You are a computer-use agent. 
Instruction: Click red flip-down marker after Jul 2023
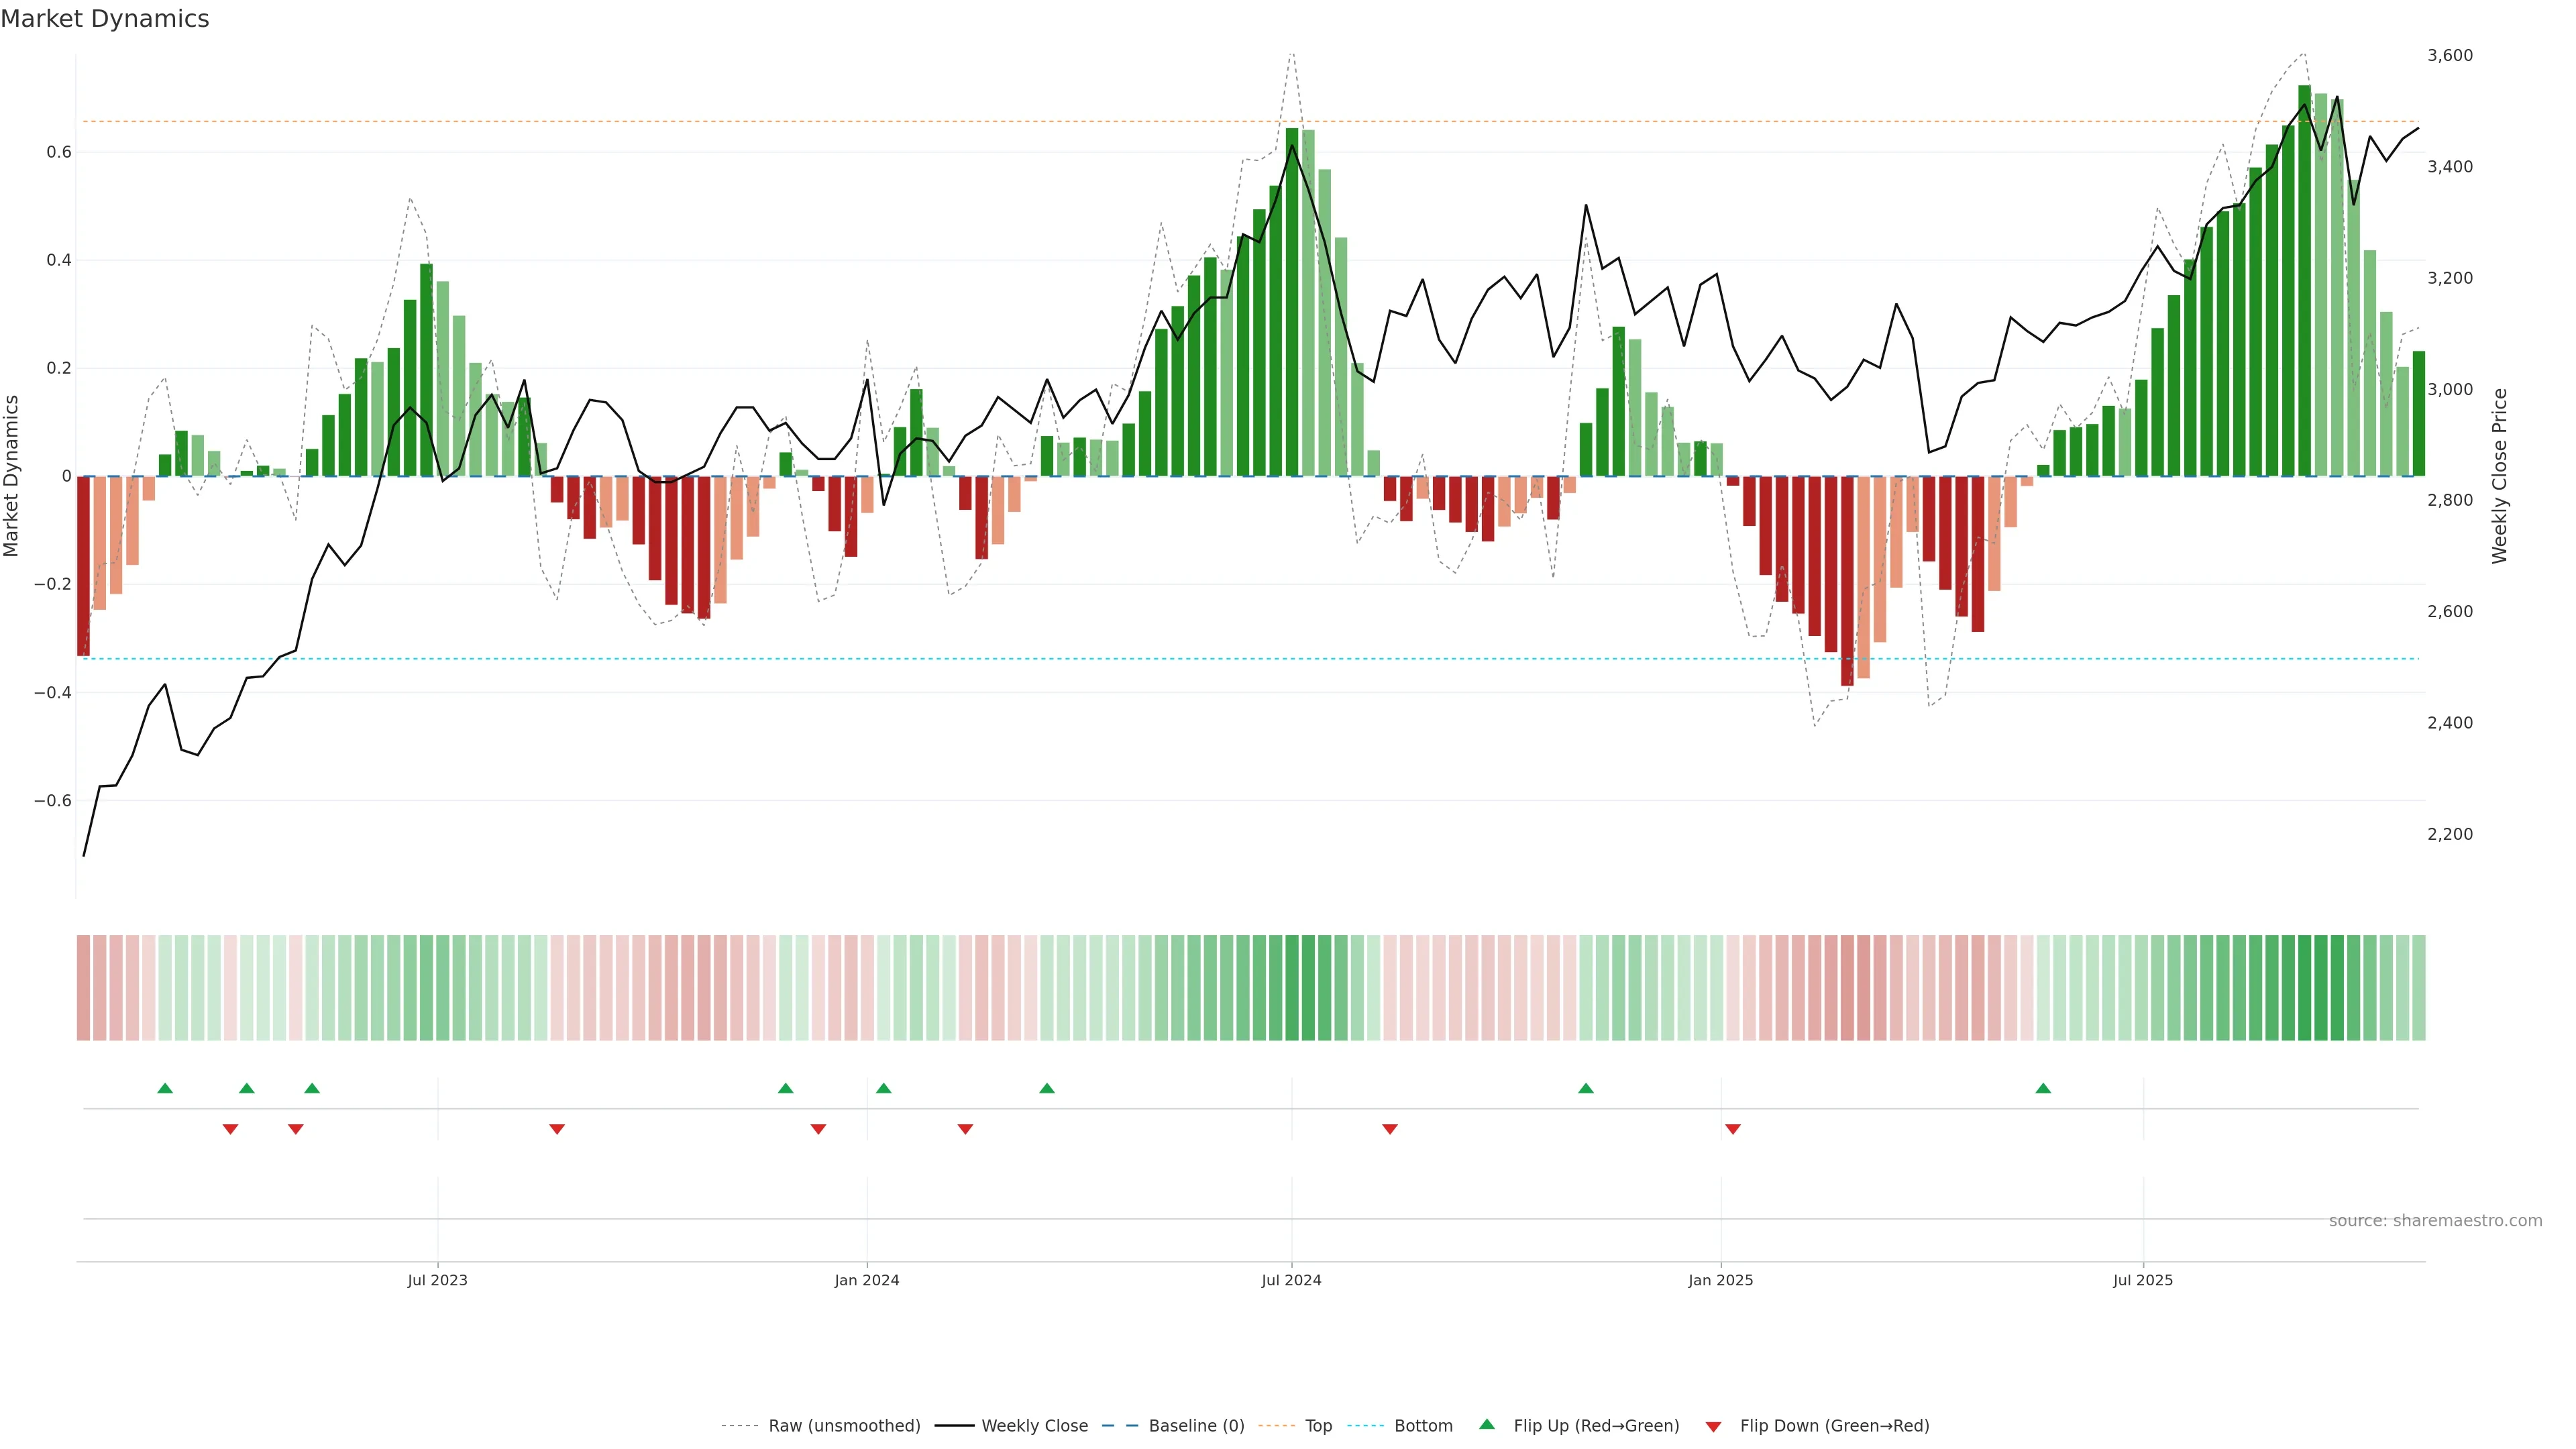557,1129
